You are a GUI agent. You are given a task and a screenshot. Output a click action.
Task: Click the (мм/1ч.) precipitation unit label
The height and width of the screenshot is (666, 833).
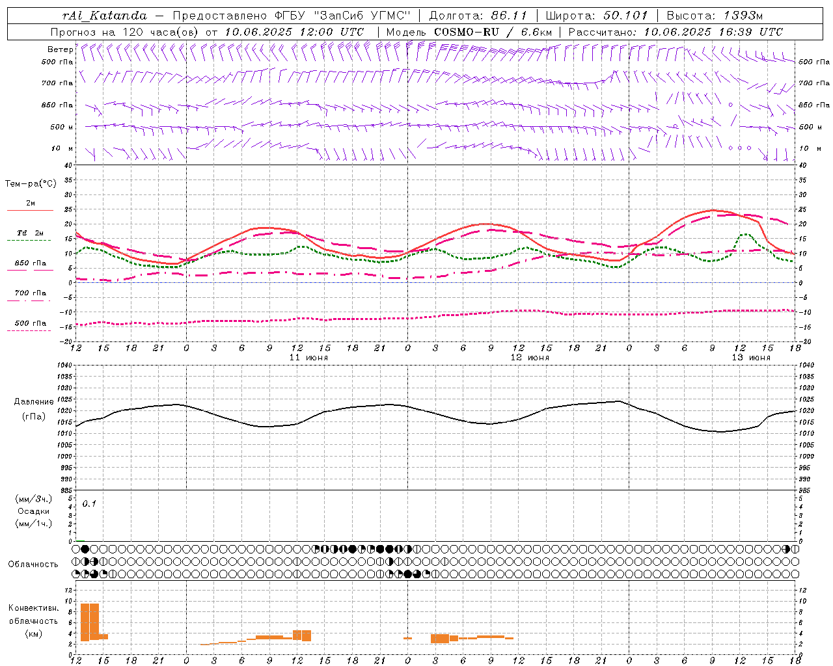(x=34, y=524)
